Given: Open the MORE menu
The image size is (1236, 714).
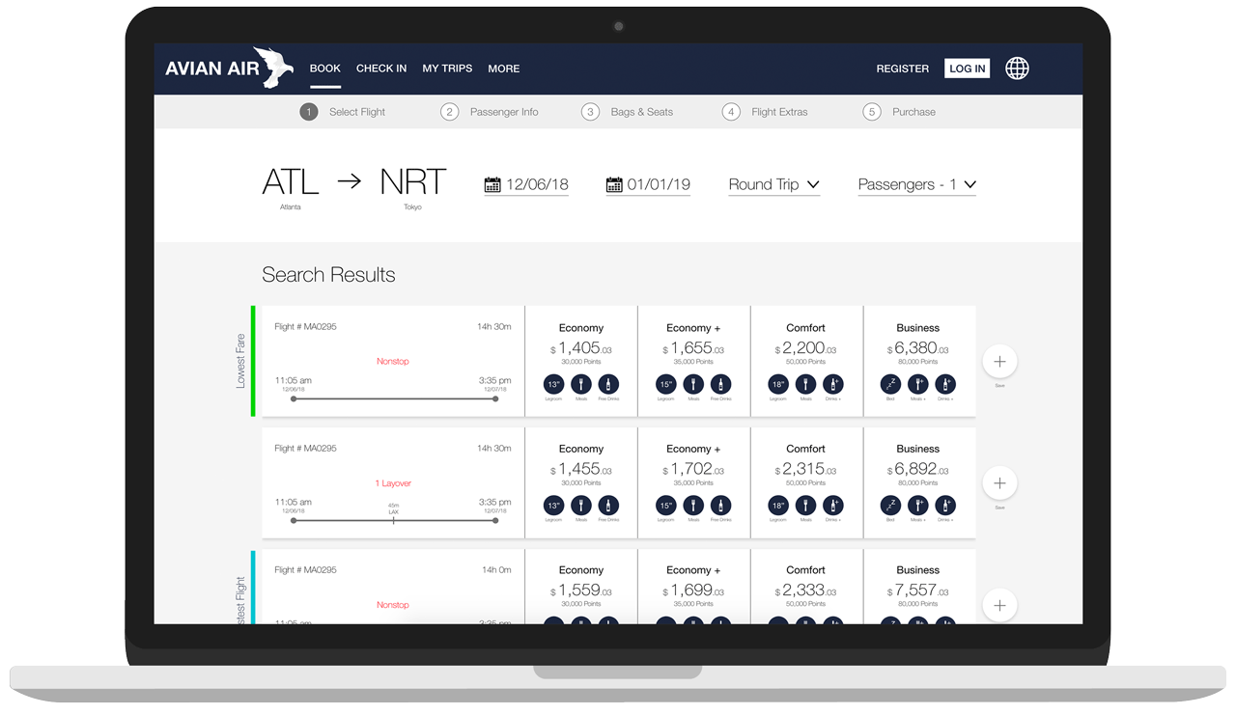Looking at the screenshot, I should click(x=504, y=69).
